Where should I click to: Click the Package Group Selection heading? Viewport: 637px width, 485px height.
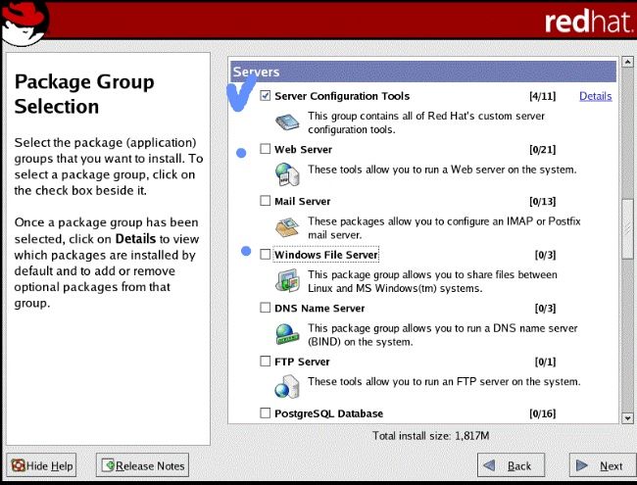84,94
